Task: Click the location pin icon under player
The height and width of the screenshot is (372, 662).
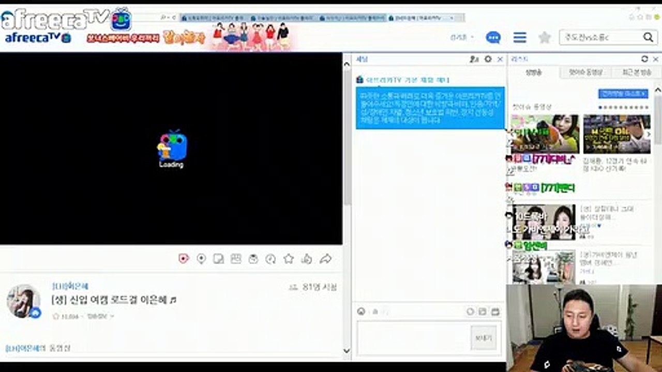Action: (202, 259)
